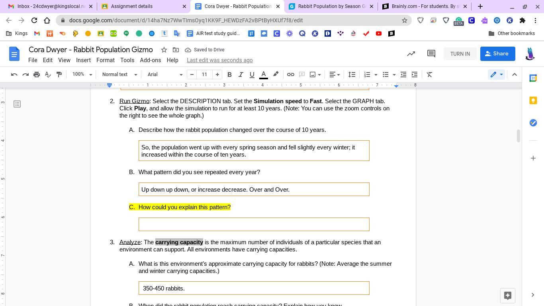
Task: Open the comment history
Action: [431, 54]
